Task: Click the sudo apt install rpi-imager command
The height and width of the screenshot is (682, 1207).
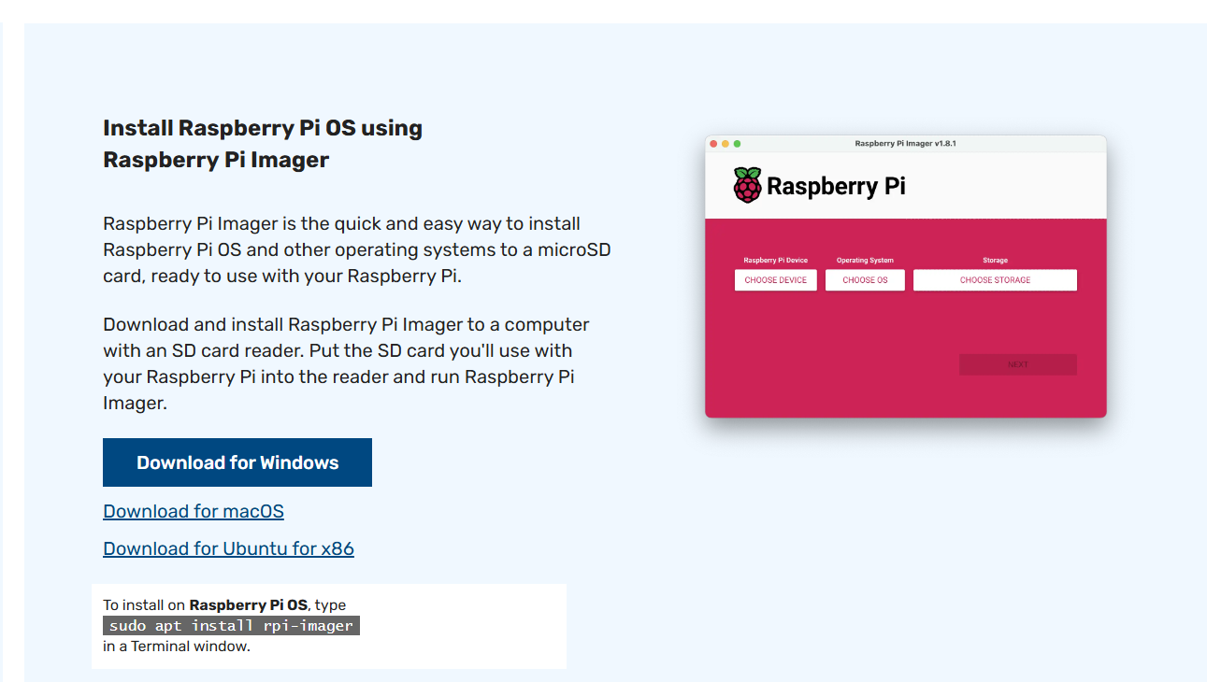Action: tap(231, 626)
